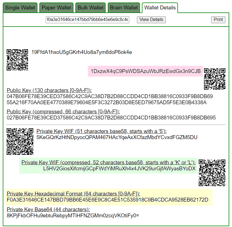Select hex key starting F0A3E31646CE147B

coord(108,200)
